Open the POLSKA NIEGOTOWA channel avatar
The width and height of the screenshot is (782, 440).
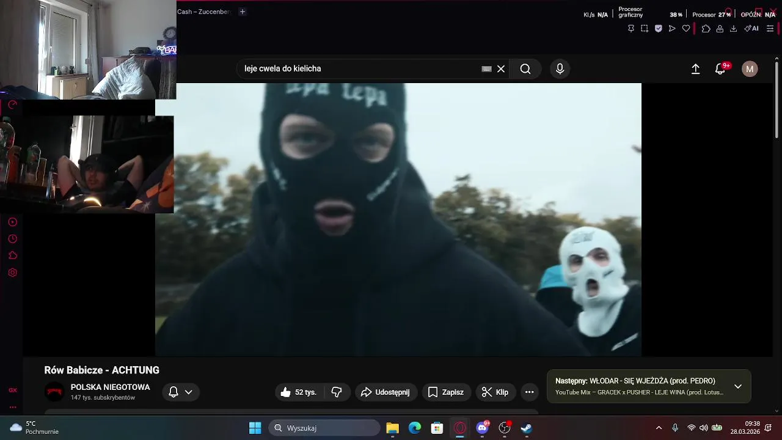pyautogui.click(x=54, y=392)
